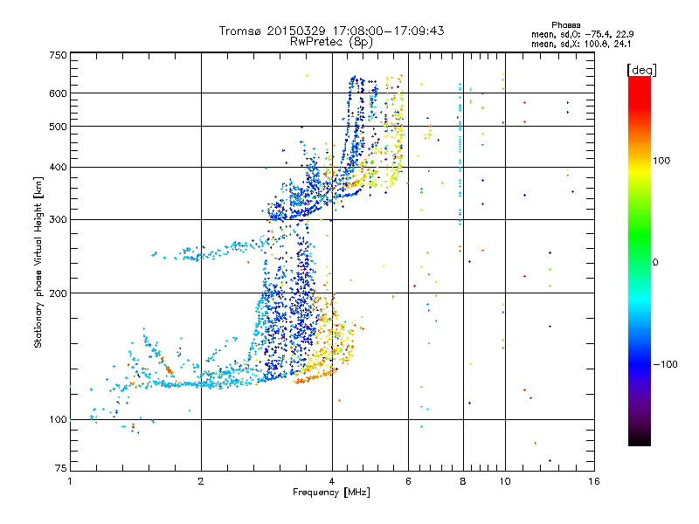
Task: Click the x-axis tick label '4'
Action: coord(332,481)
